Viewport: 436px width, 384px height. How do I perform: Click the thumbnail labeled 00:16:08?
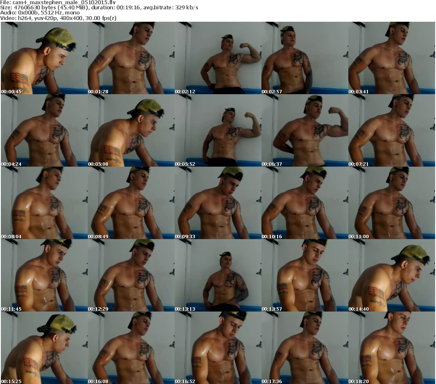click(131, 348)
